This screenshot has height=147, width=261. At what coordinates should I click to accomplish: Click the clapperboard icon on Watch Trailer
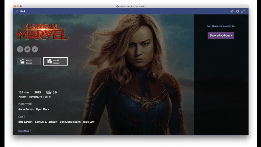(x=22, y=61)
